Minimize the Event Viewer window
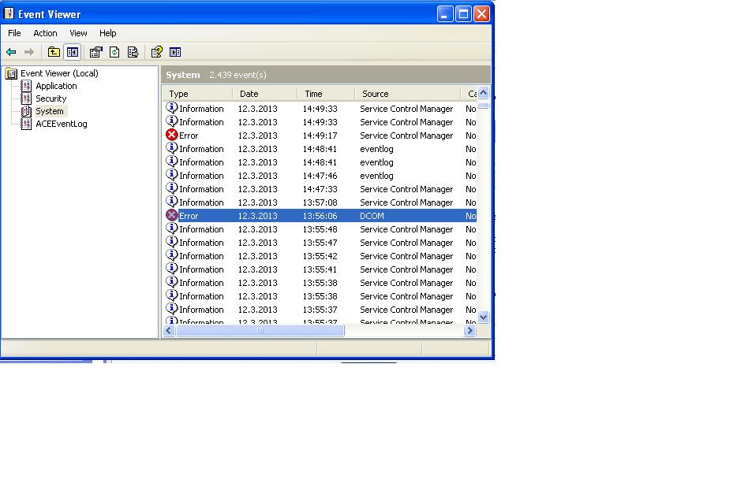Screen dimensions: 752x479 [445, 14]
